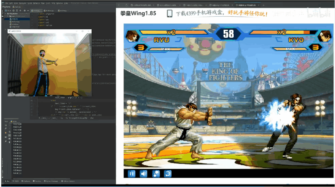This screenshot has height=187, width=335.
Task: Open the Run menu in PyCharm
Action: point(43,3)
